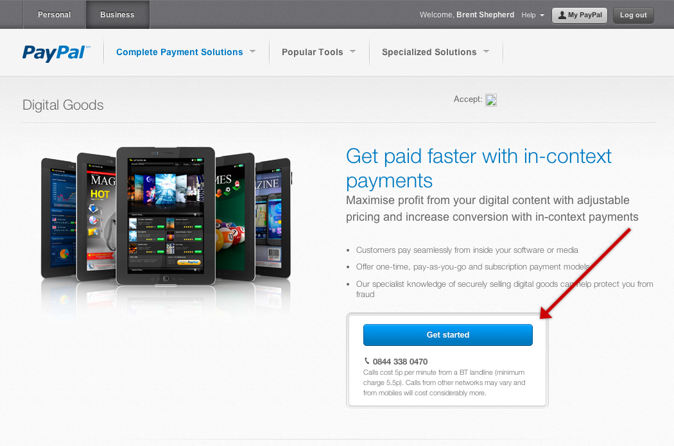
Task: Click the user silhouette icon in My PayPal
Action: click(562, 15)
